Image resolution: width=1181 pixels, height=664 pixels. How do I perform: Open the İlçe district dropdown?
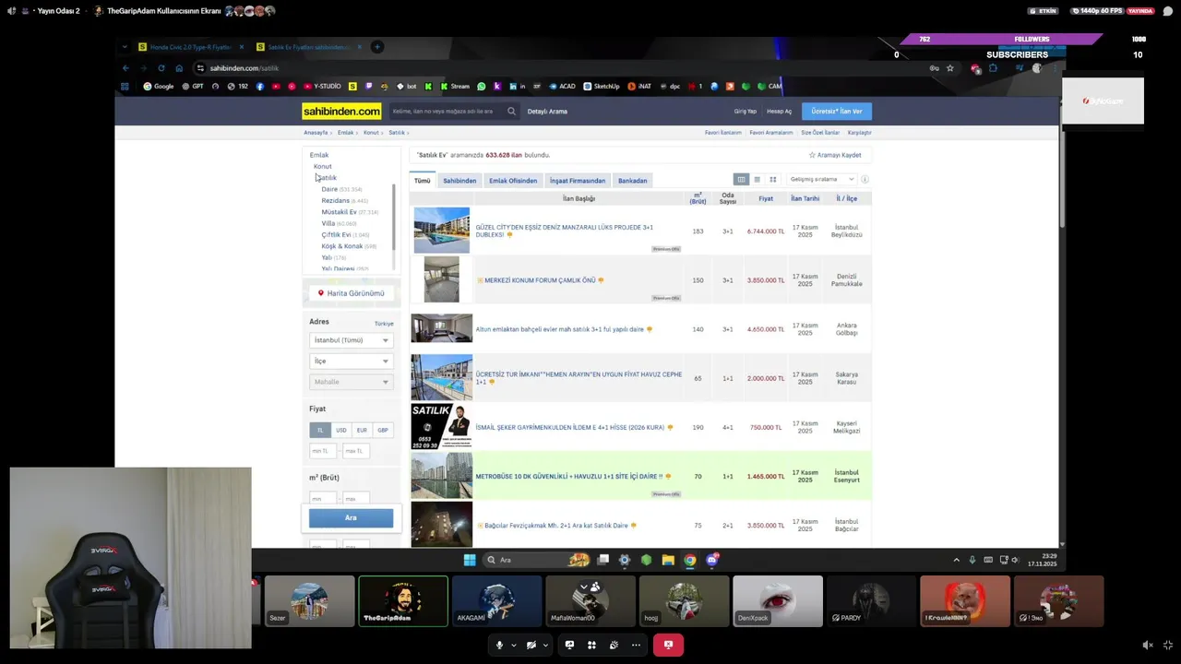coord(351,361)
